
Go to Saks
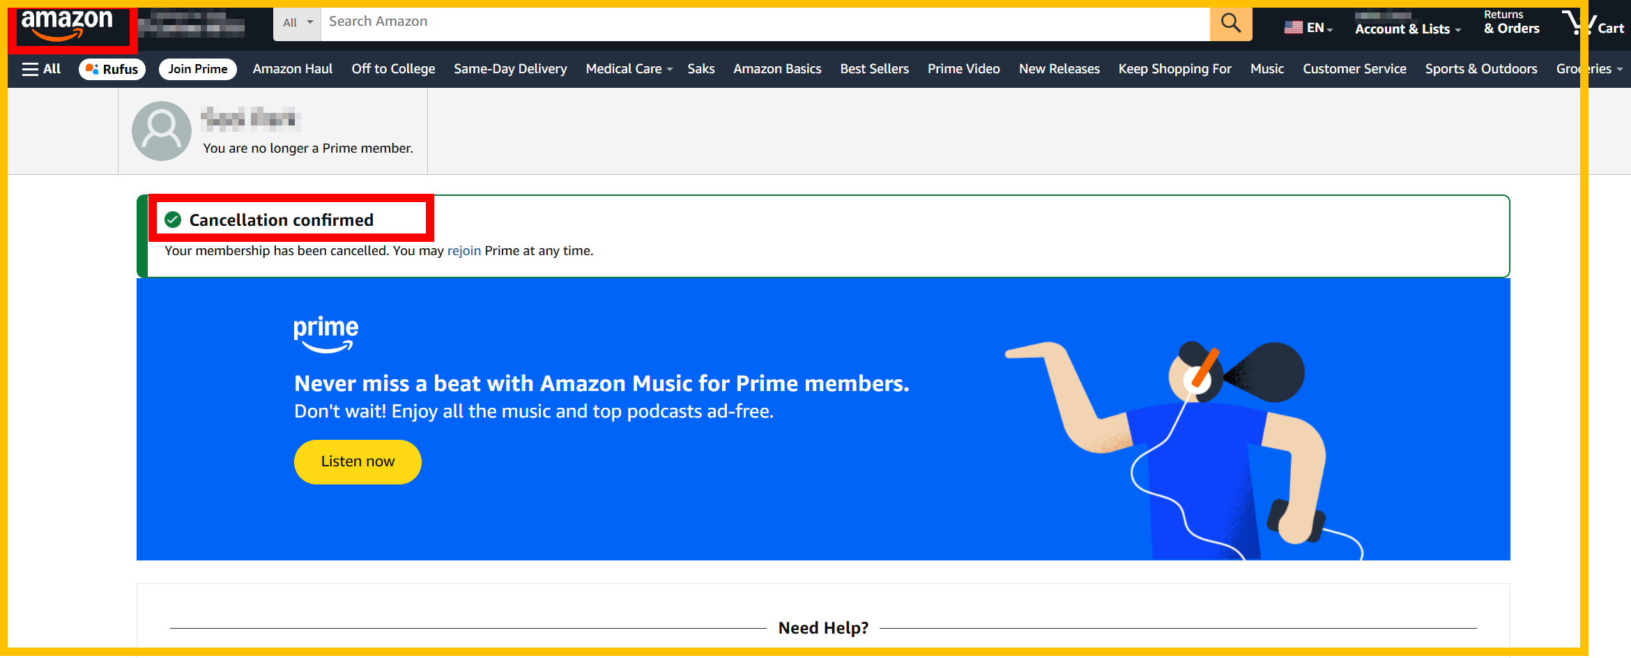701,69
